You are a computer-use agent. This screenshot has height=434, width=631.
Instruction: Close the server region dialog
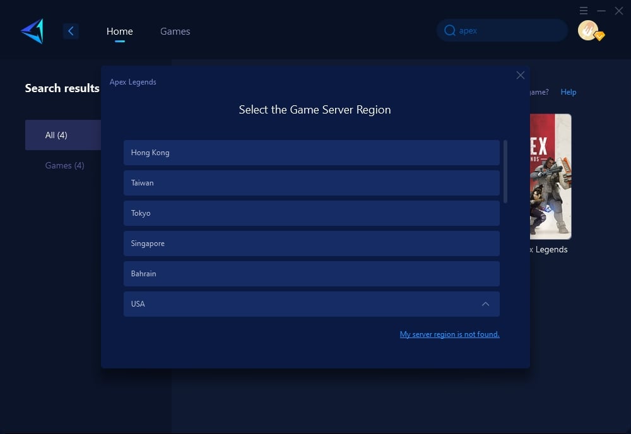click(x=521, y=75)
